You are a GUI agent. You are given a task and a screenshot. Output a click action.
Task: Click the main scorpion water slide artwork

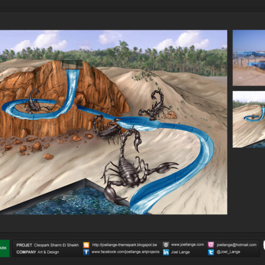point(113,122)
